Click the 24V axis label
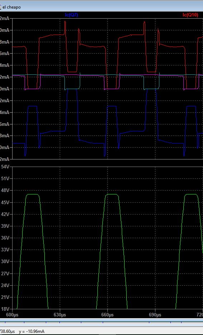Viewport: 203px width, 335px height. click(5, 285)
